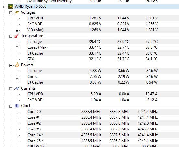Select the Core #5 * clock row
This screenshot has width=179, height=147.
pyautogui.click(x=103, y=141)
